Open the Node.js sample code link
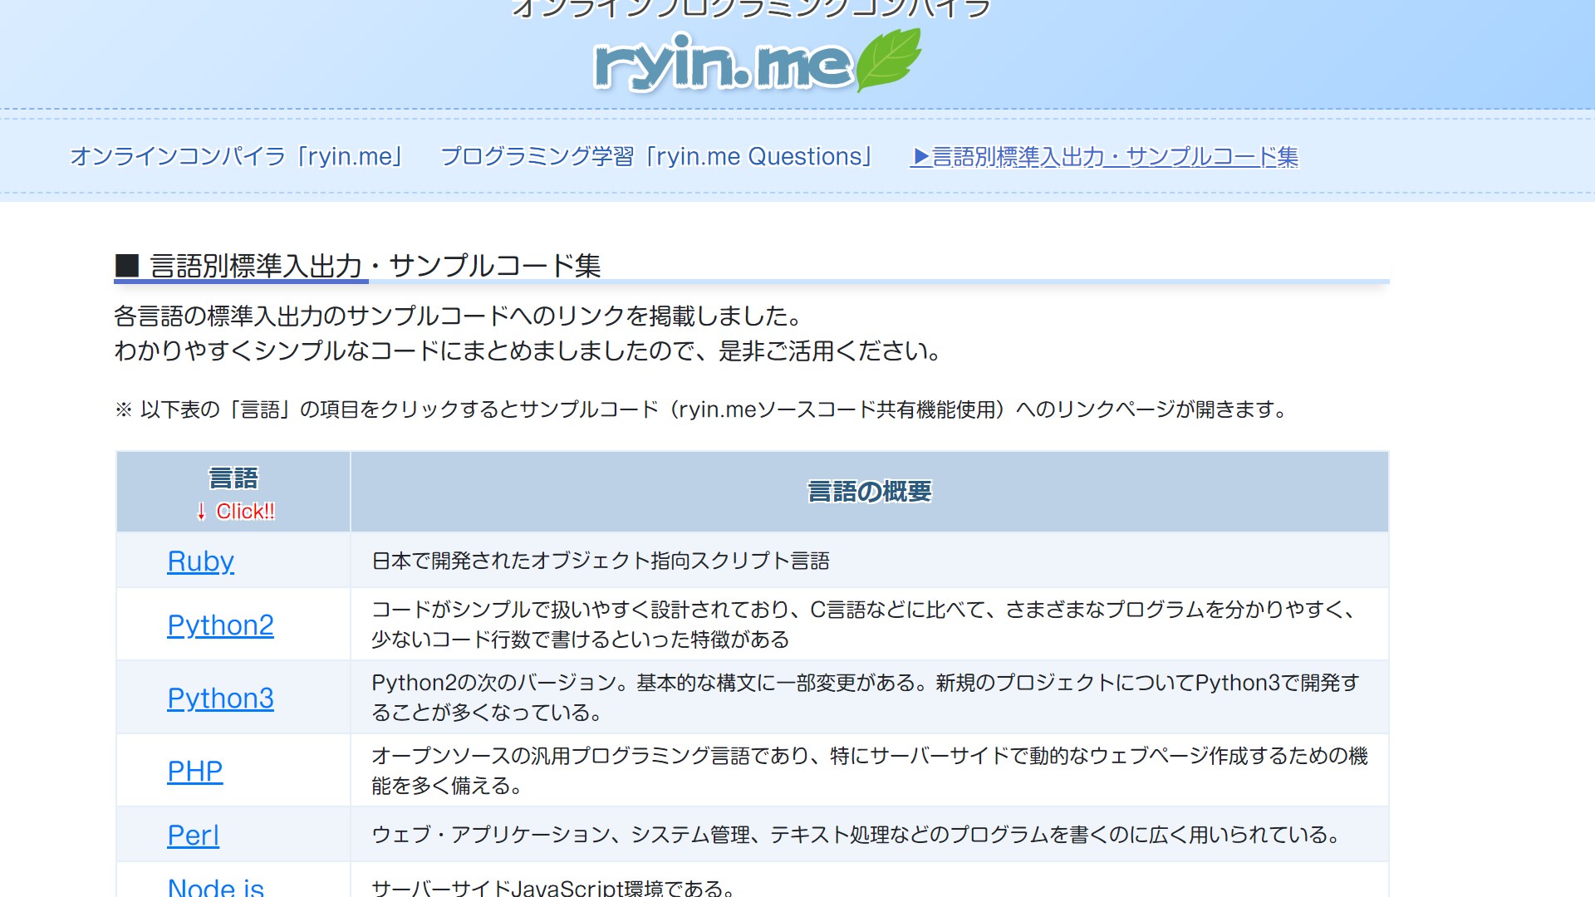 pos(215,887)
